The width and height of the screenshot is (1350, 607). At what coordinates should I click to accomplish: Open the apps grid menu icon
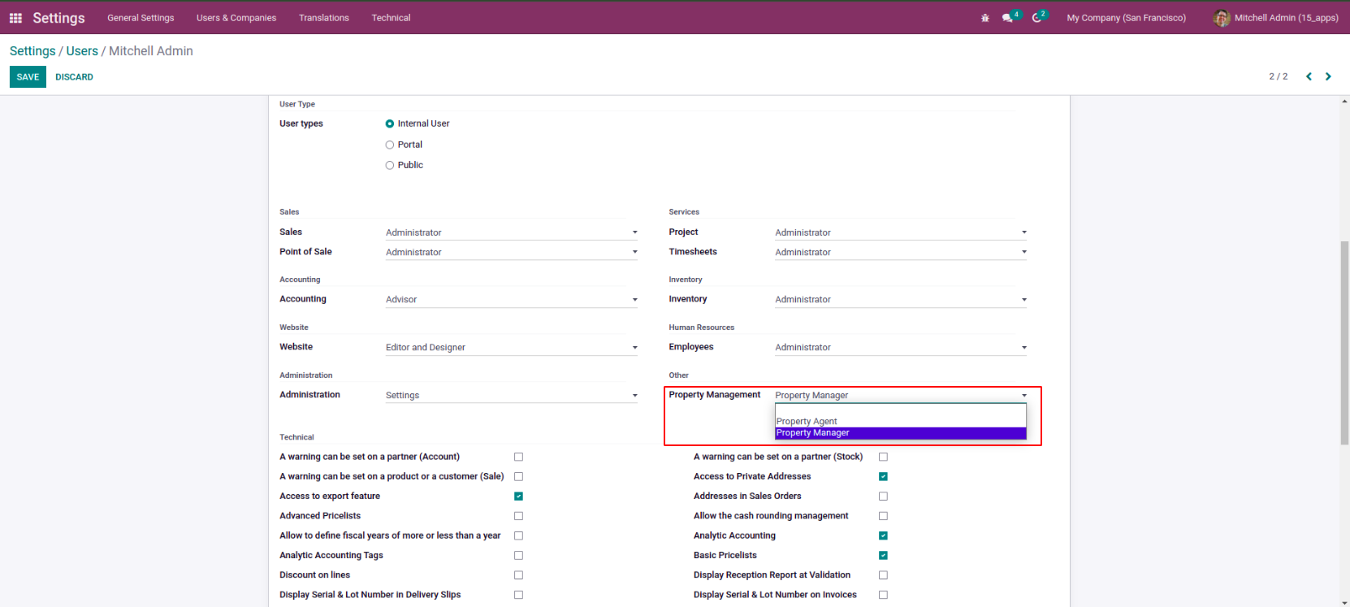pyautogui.click(x=15, y=18)
